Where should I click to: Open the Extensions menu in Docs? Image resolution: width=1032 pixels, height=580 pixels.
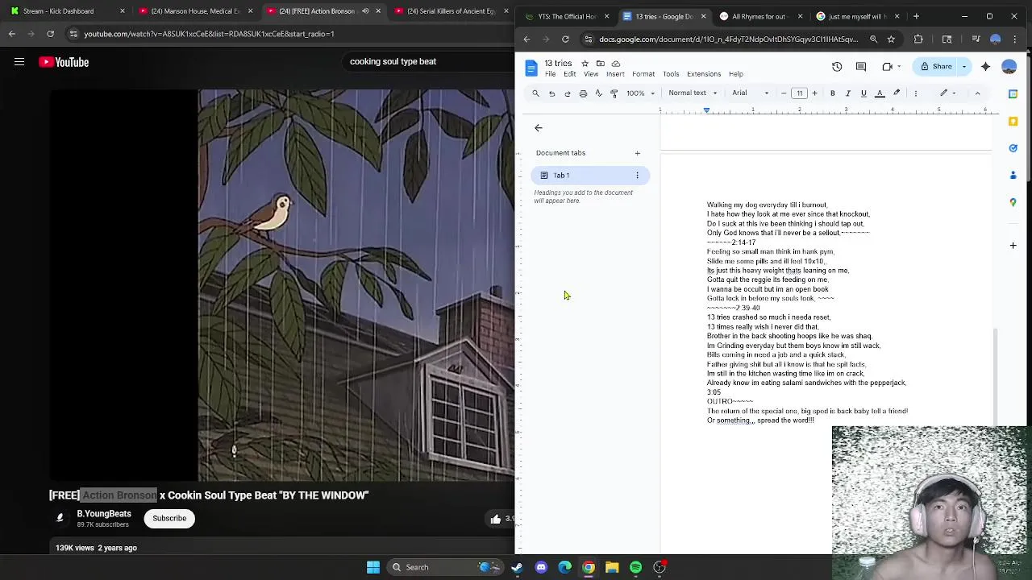(x=704, y=74)
